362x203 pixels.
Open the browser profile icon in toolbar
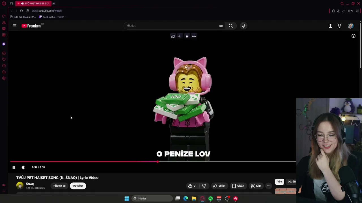(339, 11)
